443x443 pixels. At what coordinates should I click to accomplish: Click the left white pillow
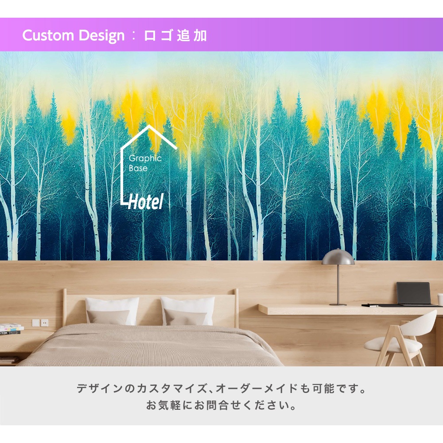[x=112, y=311]
